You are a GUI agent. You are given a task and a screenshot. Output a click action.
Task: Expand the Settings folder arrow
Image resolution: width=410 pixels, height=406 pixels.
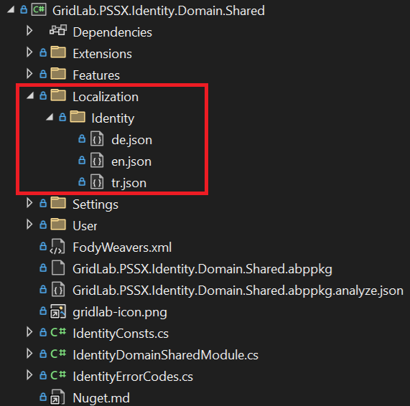[29, 203]
